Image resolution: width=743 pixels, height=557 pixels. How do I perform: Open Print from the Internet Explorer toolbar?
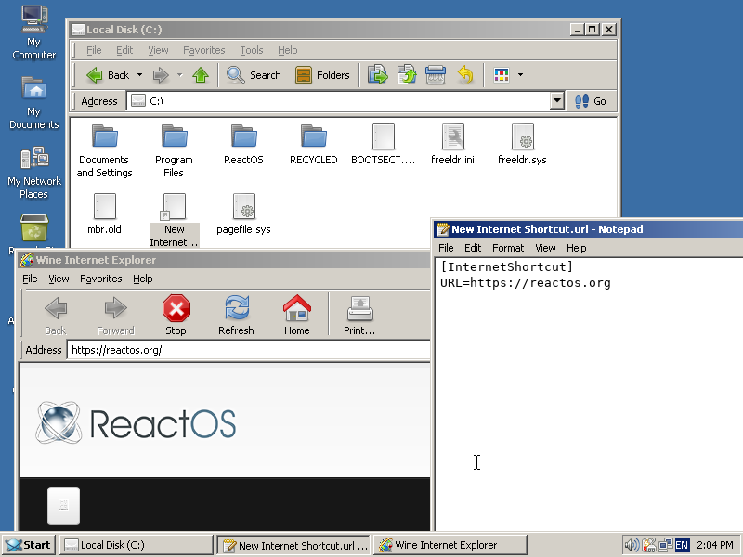click(358, 314)
